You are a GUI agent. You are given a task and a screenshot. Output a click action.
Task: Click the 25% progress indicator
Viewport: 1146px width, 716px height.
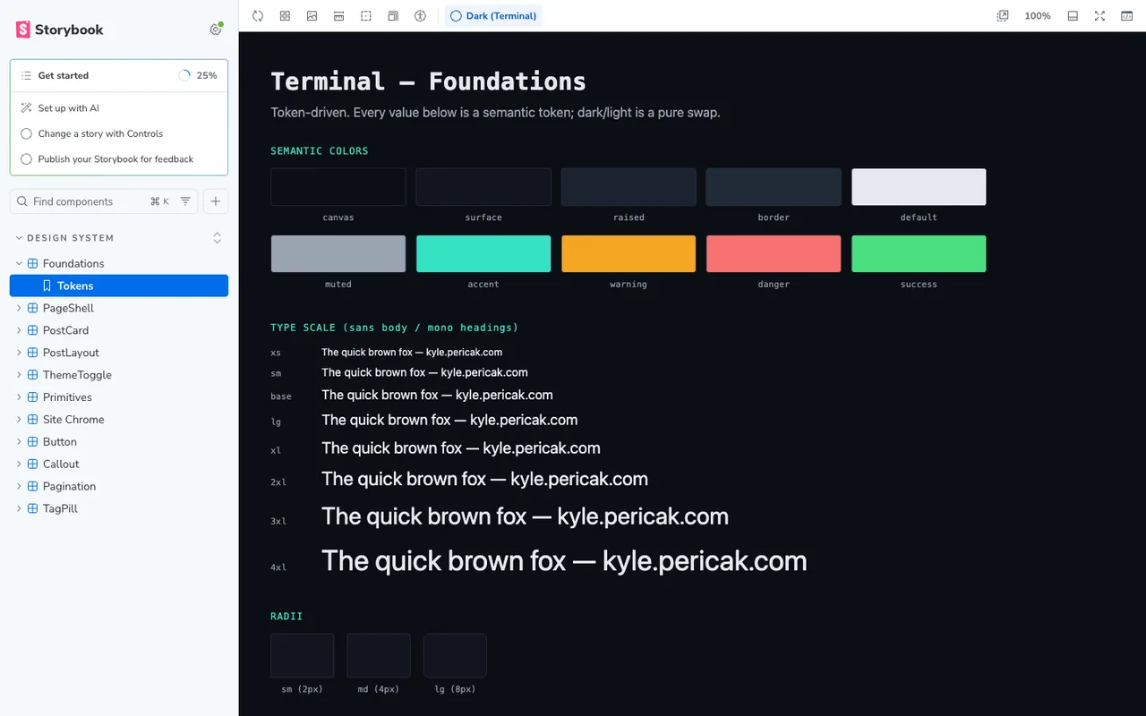198,76
